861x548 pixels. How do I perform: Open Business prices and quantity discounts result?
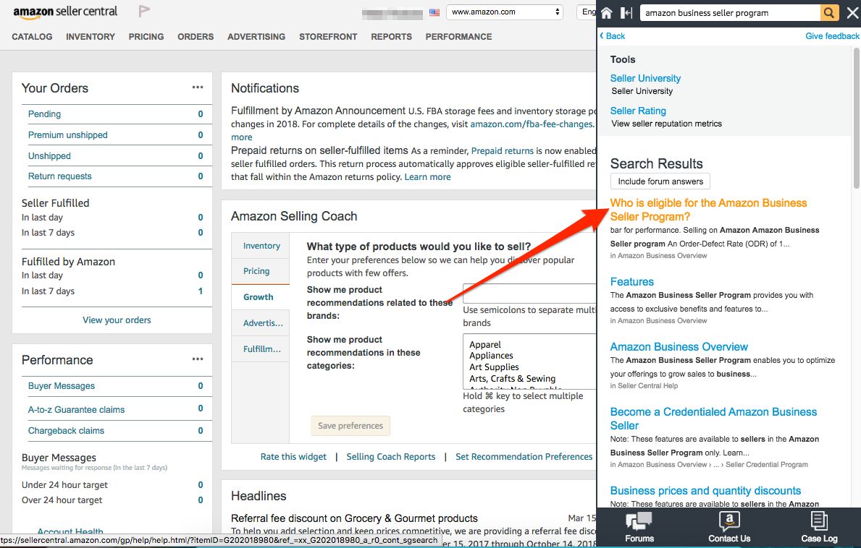pos(705,491)
